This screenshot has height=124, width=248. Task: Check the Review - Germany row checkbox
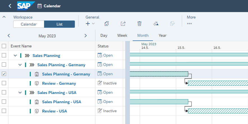[4, 83]
